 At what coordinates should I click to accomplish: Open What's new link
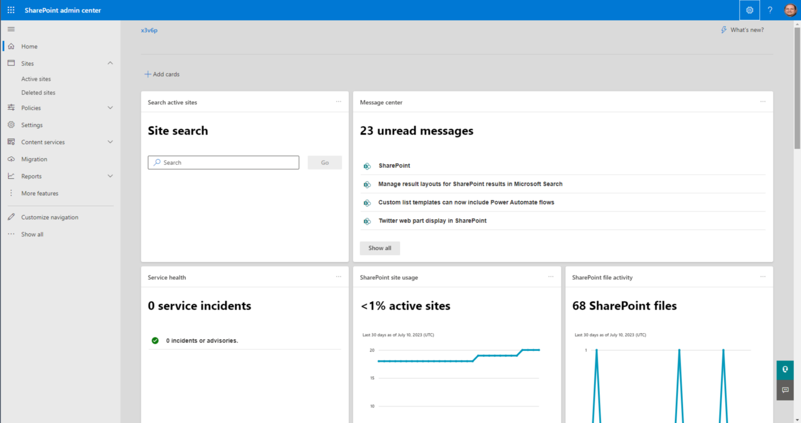pos(743,30)
